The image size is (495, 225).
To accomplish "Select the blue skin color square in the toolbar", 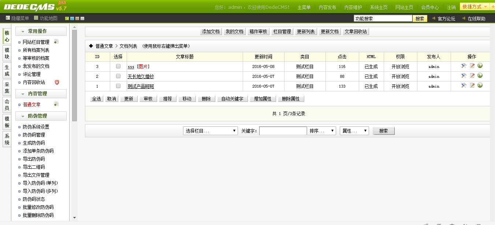I will click(72, 18).
